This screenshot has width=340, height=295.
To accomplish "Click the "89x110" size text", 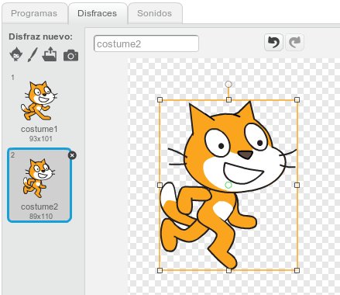I will (41, 217).
